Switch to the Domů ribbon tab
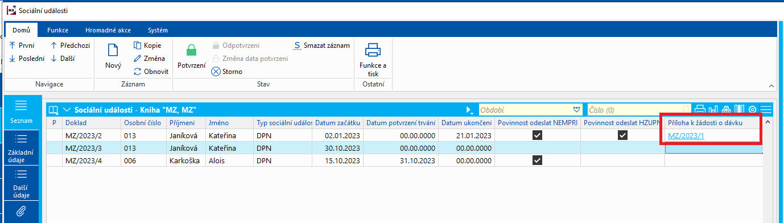The height and width of the screenshot is (223, 784). pyautogui.click(x=21, y=30)
